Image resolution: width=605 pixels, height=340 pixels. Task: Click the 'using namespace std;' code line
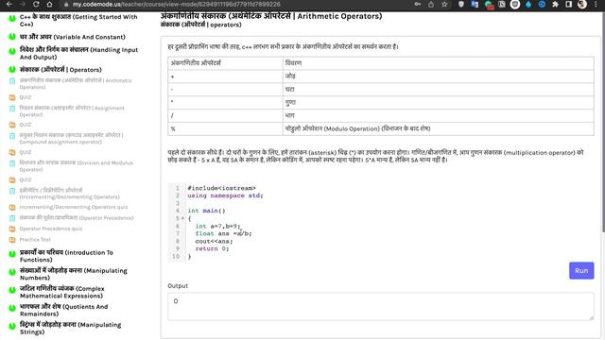coord(225,195)
